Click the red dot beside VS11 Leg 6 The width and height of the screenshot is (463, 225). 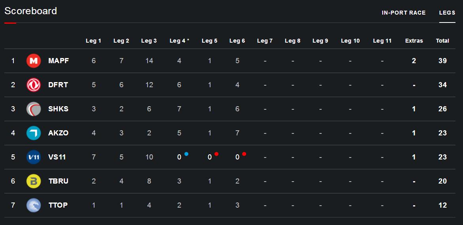pyautogui.click(x=244, y=154)
